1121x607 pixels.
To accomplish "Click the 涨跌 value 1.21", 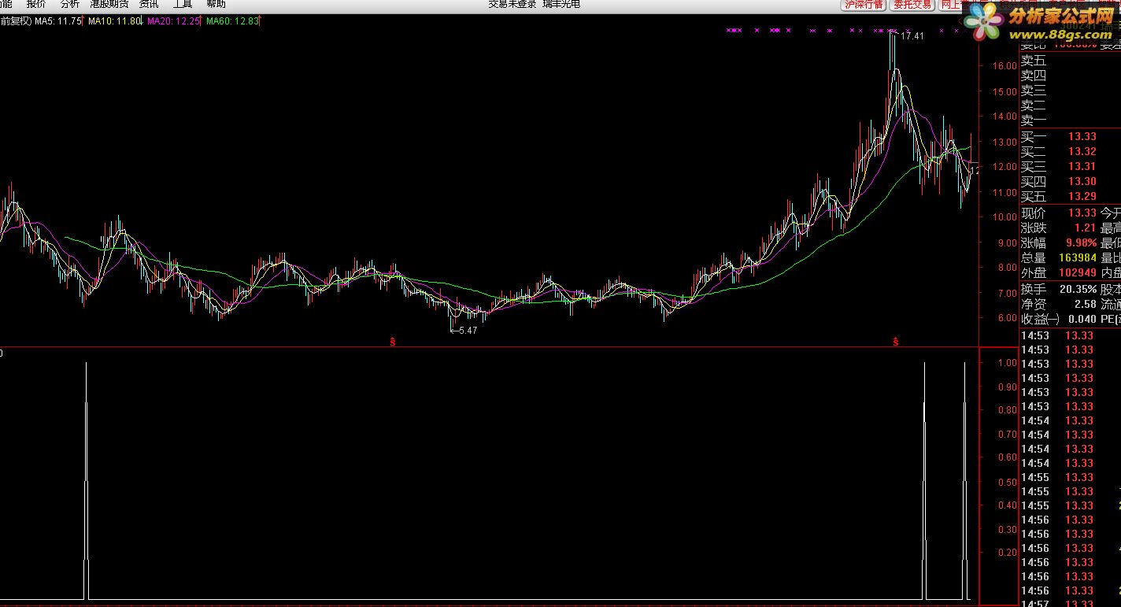I will (1086, 228).
